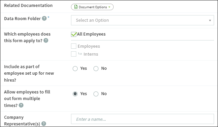Click the All Employees label text
This screenshot has width=218, height=127.
click(x=91, y=34)
